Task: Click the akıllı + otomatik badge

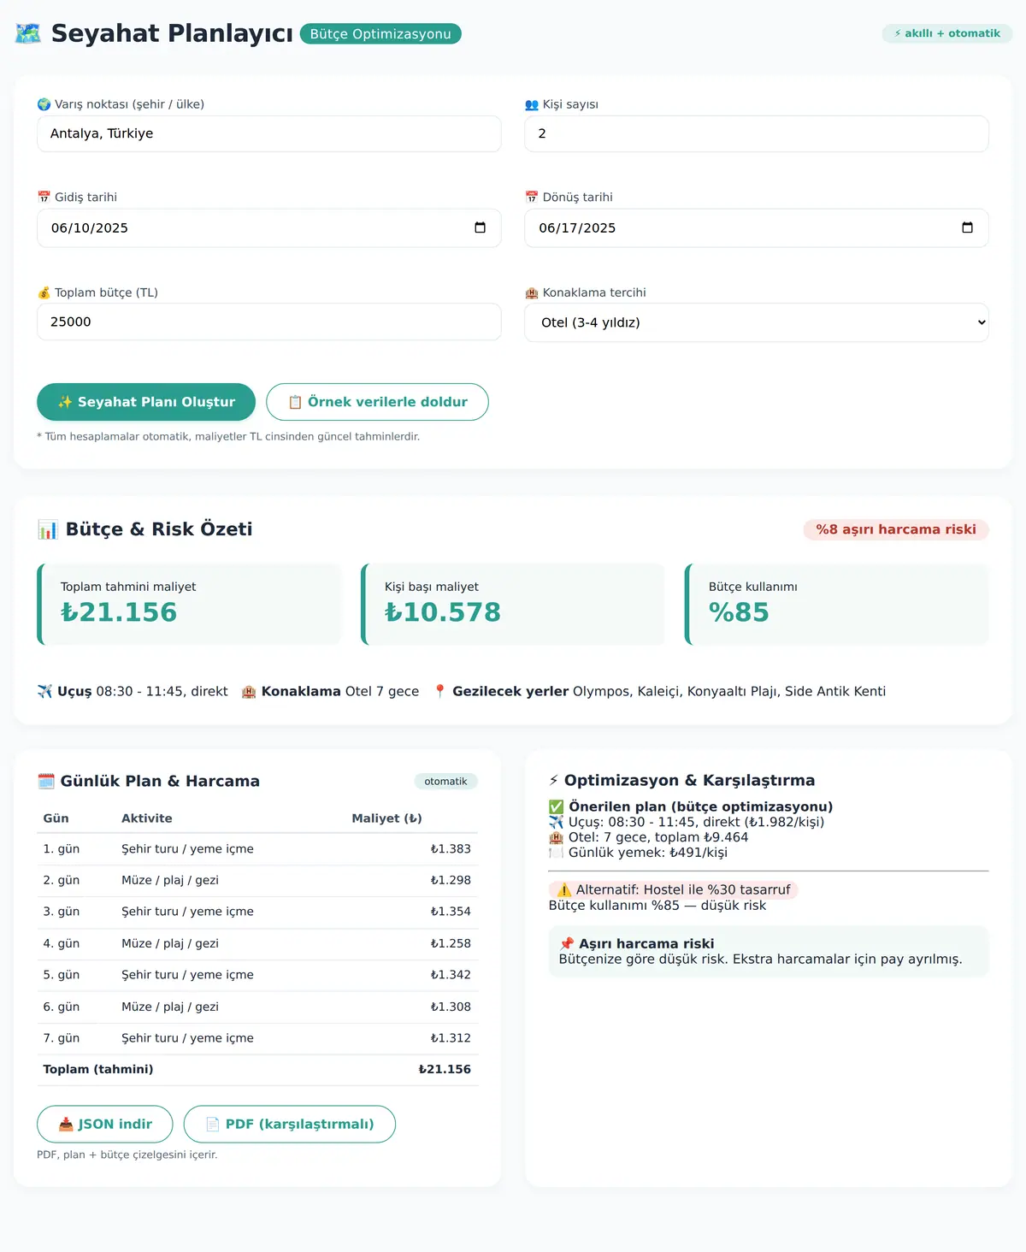Action: [x=947, y=33]
